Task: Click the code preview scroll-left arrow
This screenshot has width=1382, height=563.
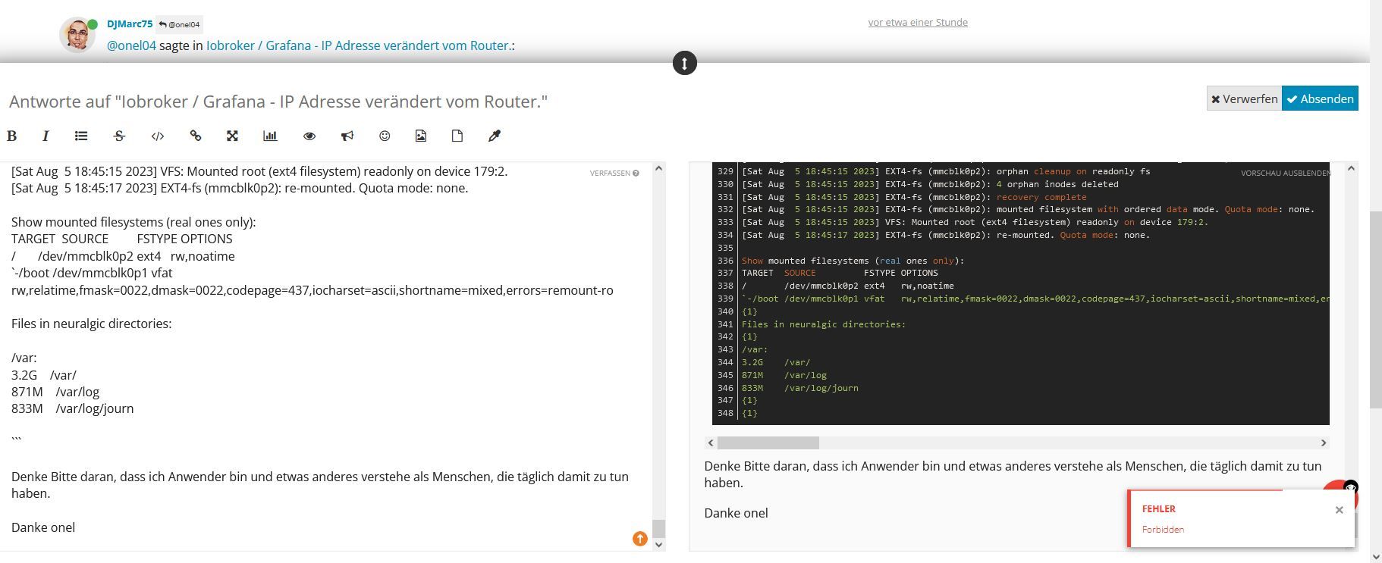Action: [x=711, y=443]
